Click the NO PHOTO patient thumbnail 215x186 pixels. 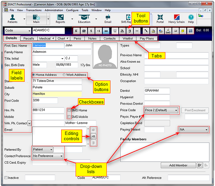tap(105, 55)
